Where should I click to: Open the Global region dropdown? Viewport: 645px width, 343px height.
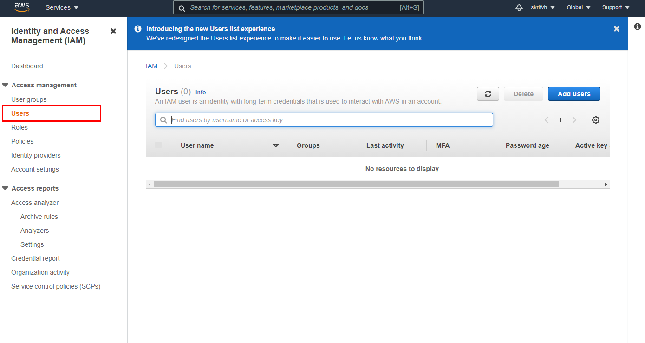tap(579, 7)
